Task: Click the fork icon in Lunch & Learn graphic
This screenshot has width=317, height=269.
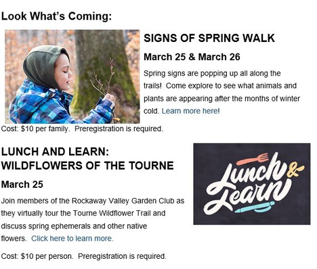Action: (253, 159)
